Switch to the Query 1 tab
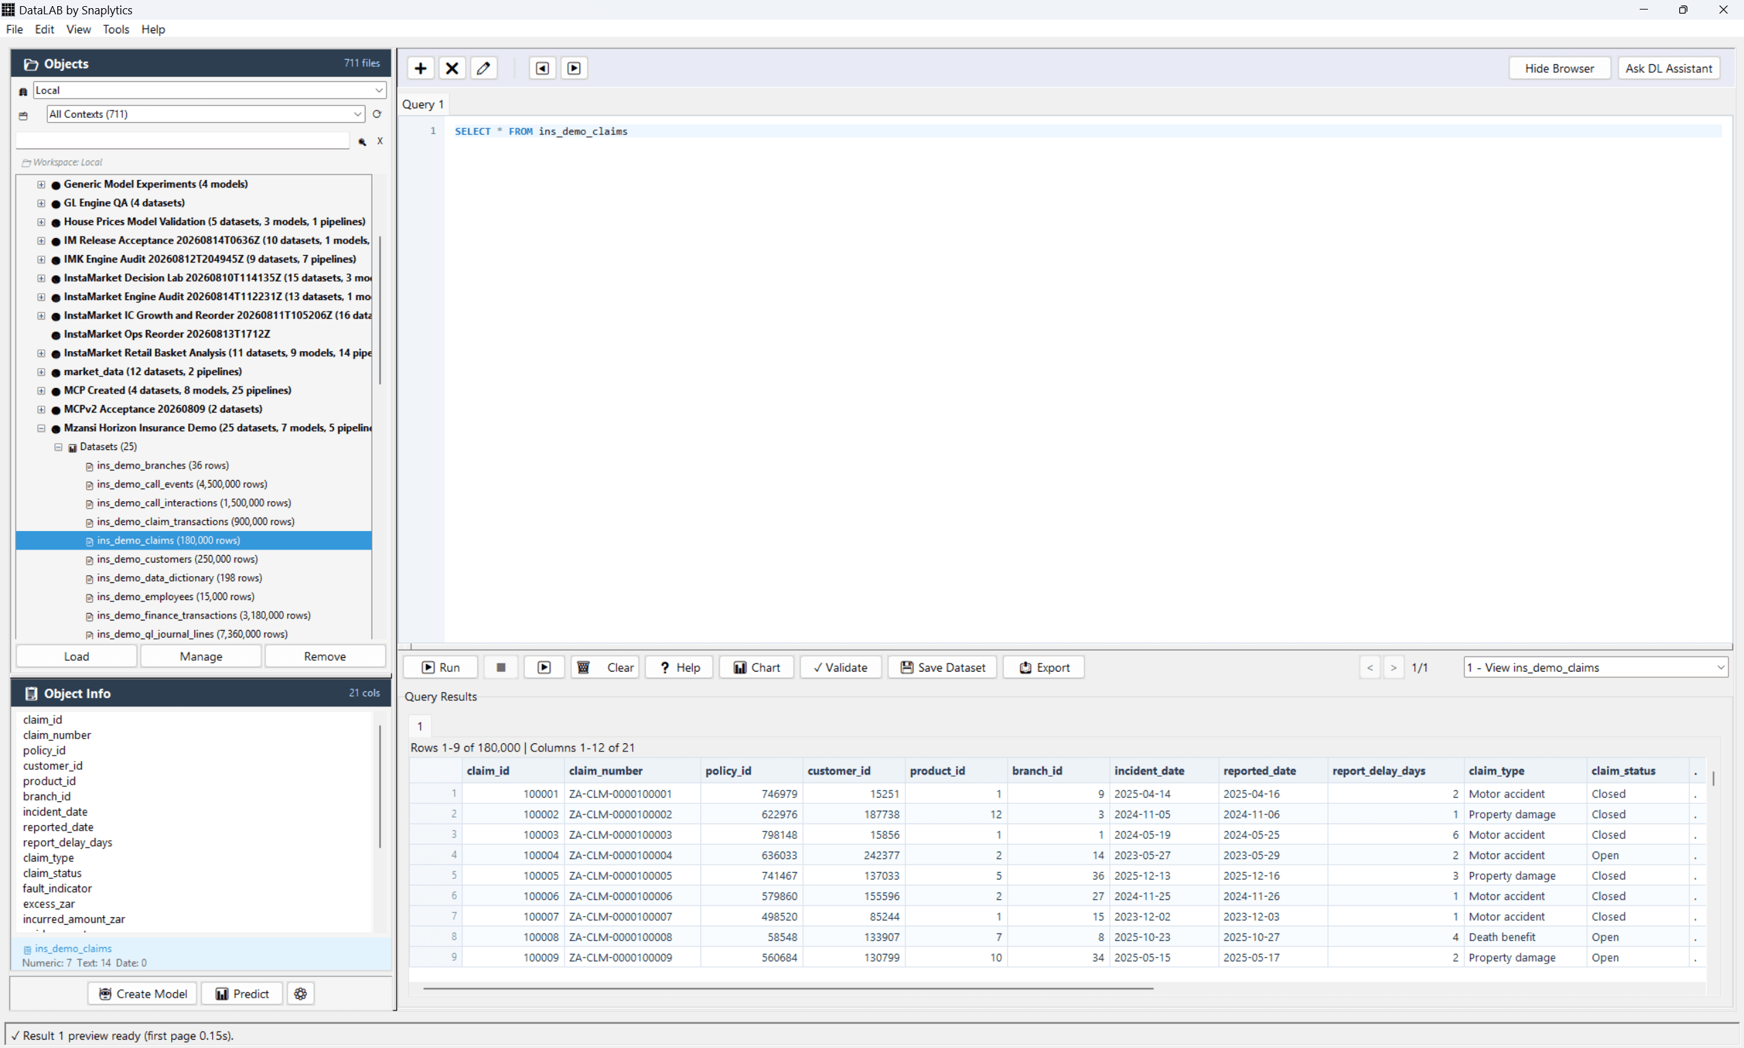This screenshot has width=1744, height=1048. pos(423,104)
